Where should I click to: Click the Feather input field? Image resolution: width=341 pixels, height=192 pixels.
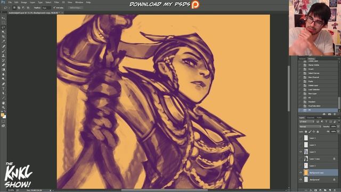click(46, 7)
